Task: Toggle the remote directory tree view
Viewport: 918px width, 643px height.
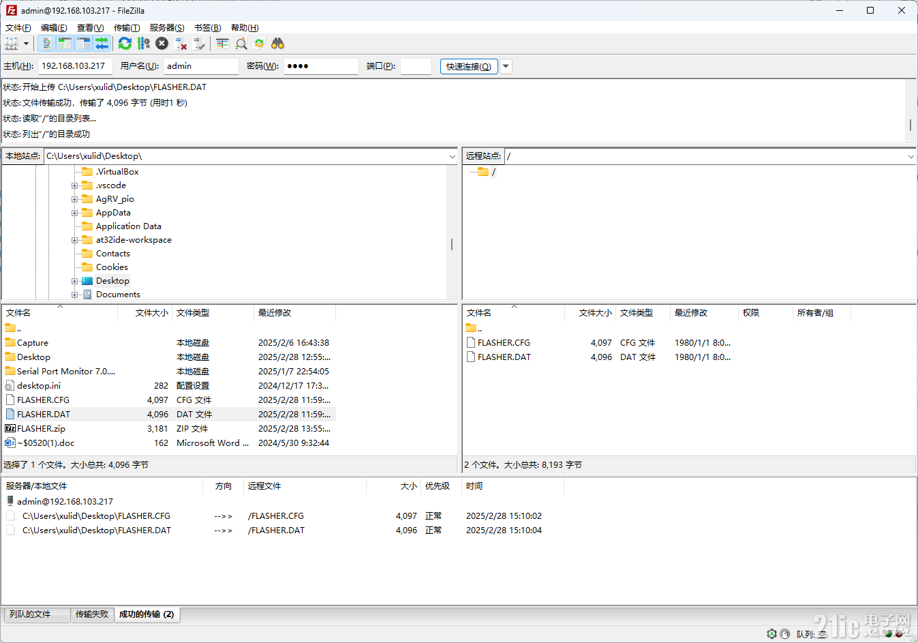Action: pos(83,44)
